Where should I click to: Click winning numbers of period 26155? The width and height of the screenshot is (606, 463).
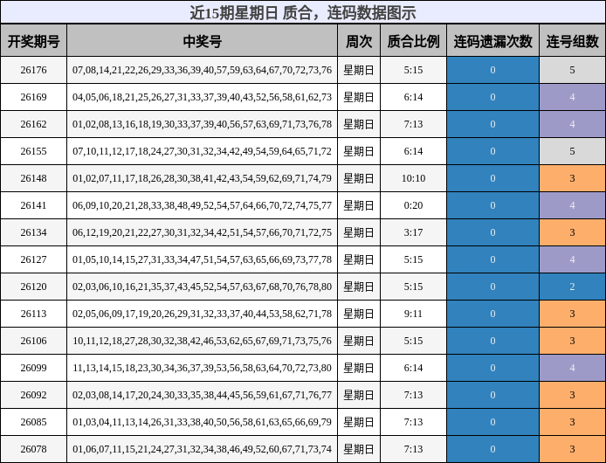point(202,151)
